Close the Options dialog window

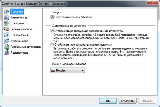click(x=153, y=3)
